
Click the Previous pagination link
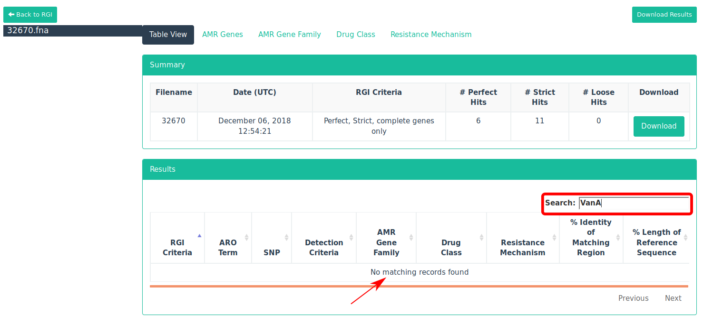634,298
